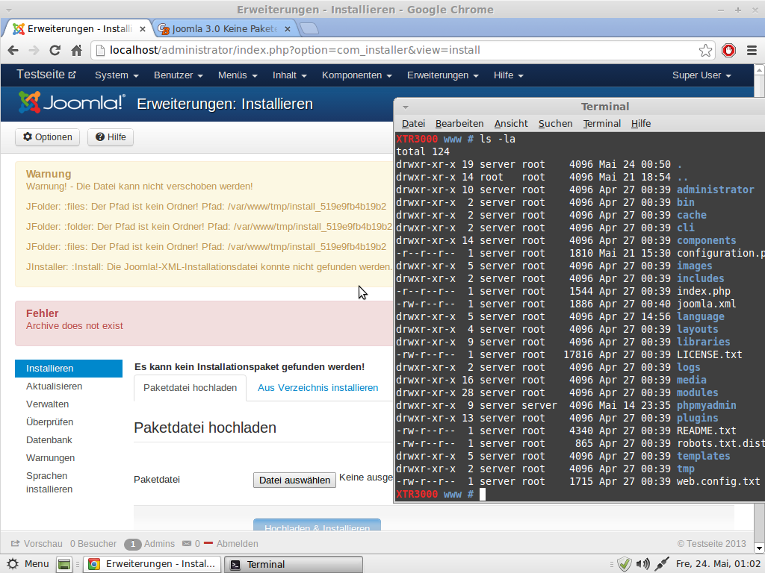Expand the System dropdown menu

[117, 75]
